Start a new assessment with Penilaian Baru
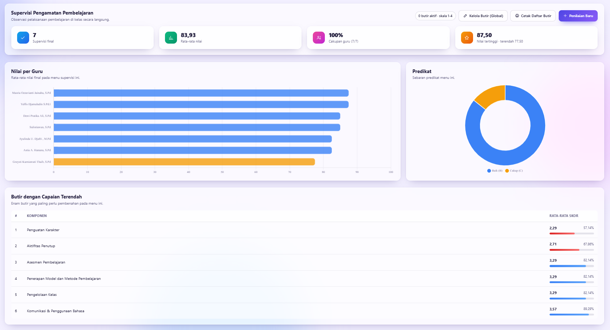The width and height of the screenshot is (610, 330). coord(578,16)
